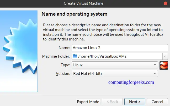
Task: Click Expert Mode button
Action: [88, 102]
